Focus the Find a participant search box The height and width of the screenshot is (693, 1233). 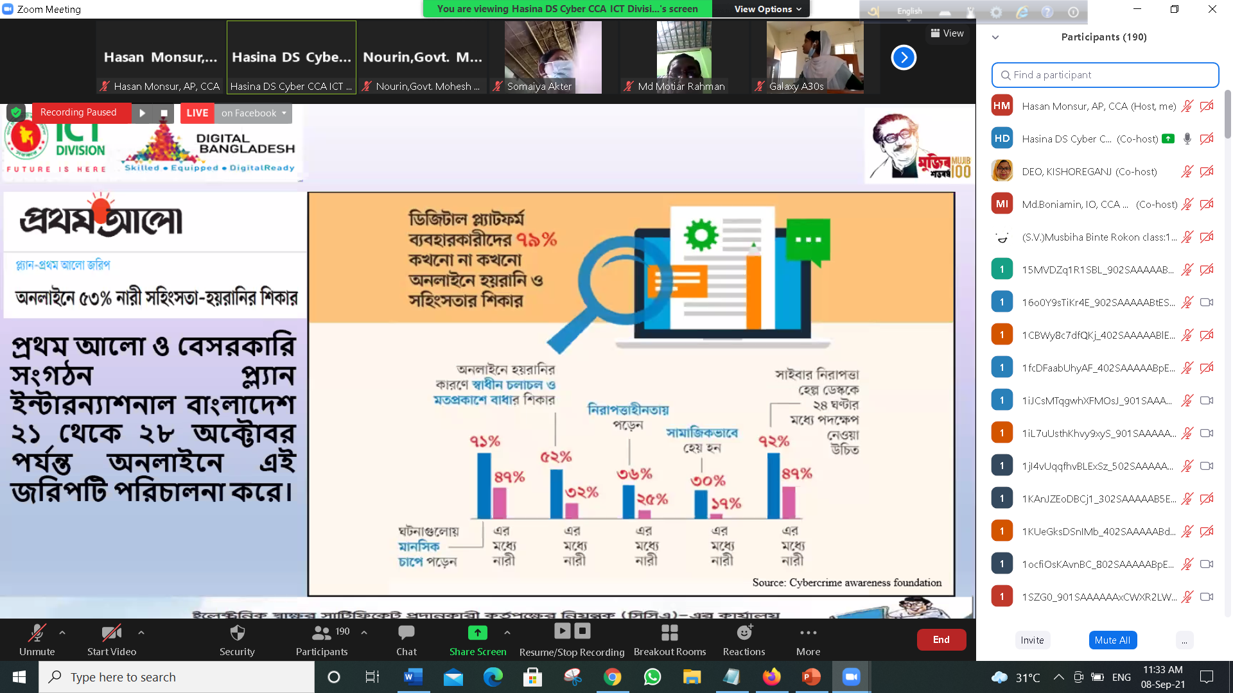(x=1105, y=75)
